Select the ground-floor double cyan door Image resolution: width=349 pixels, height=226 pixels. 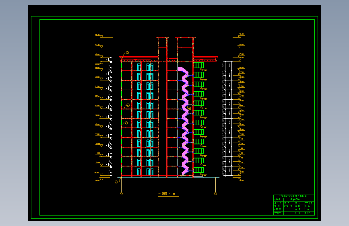click(x=150, y=172)
